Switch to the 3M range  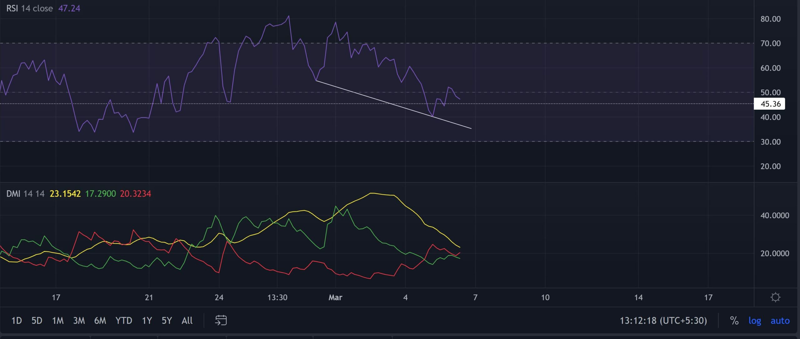[79, 321]
